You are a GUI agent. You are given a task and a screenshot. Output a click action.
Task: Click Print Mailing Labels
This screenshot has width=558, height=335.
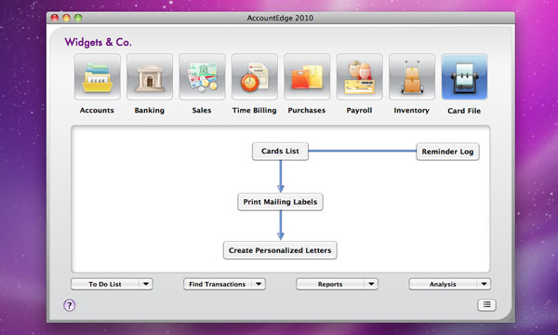coord(281,202)
